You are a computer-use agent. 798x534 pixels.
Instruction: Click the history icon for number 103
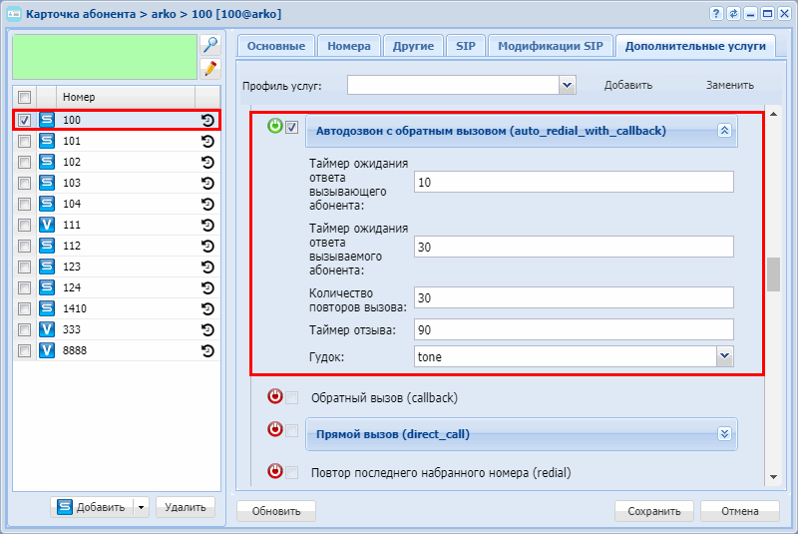tap(207, 183)
